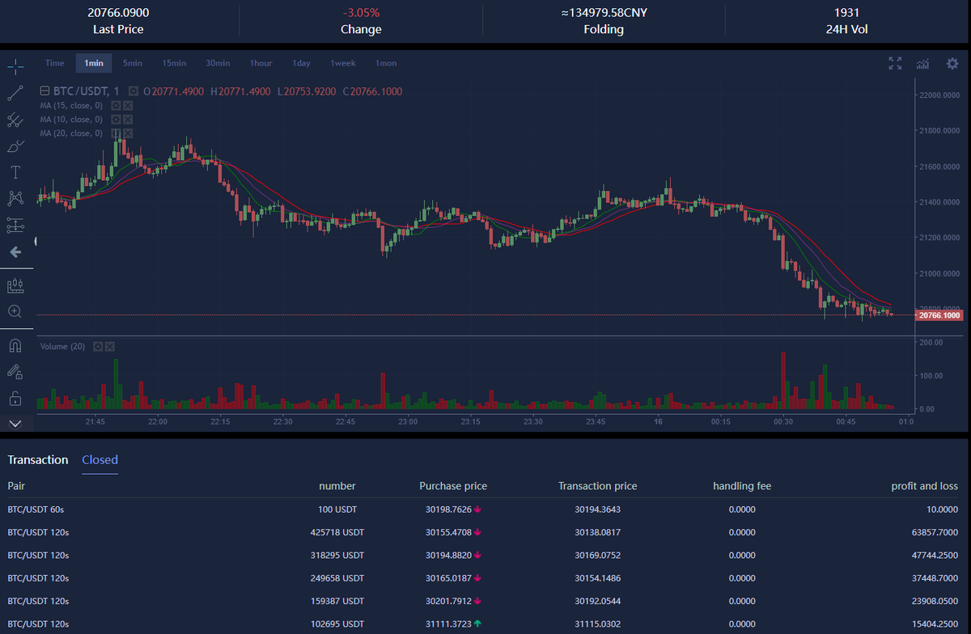Open the indicators menu

(922, 63)
